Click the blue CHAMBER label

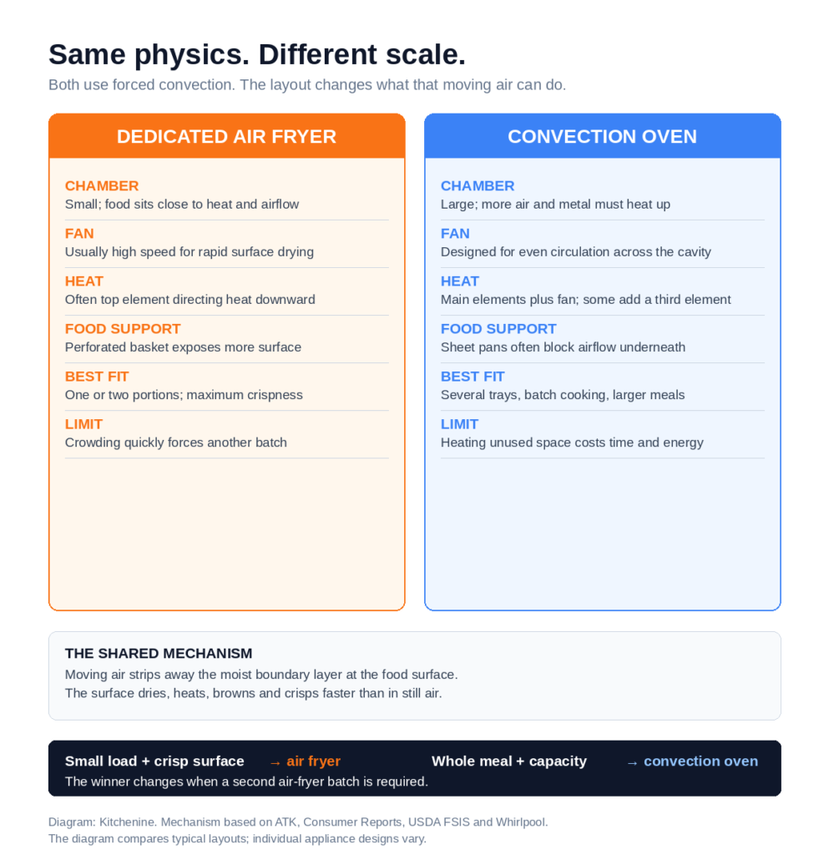478,186
